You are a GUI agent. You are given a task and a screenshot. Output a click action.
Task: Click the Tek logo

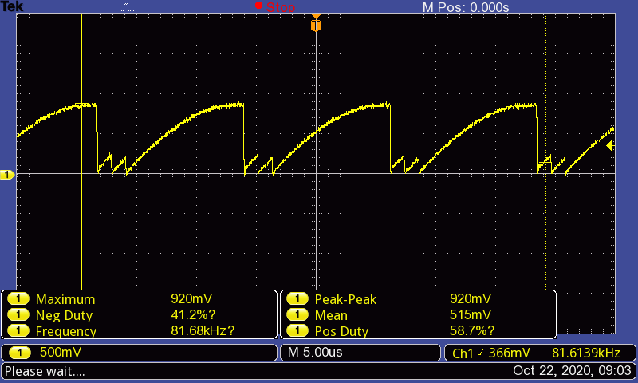[x=12, y=6]
